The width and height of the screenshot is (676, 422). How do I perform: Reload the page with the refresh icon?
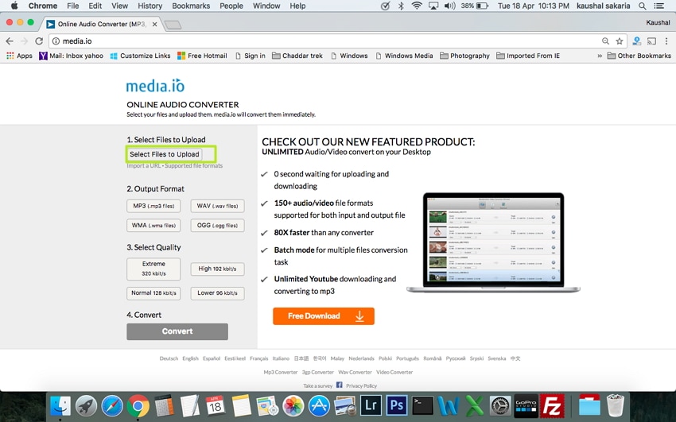(x=39, y=41)
